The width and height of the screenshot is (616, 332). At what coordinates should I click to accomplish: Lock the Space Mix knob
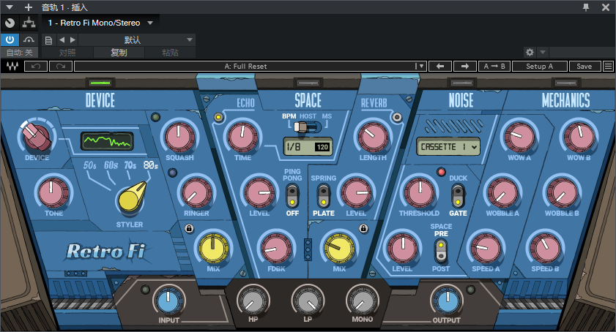[363, 228]
